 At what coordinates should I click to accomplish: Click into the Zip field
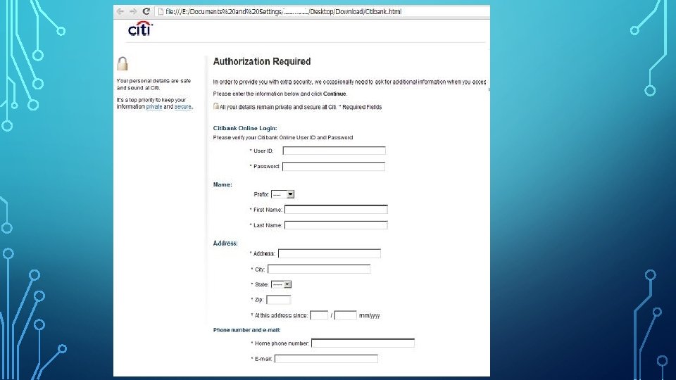pyautogui.click(x=279, y=300)
